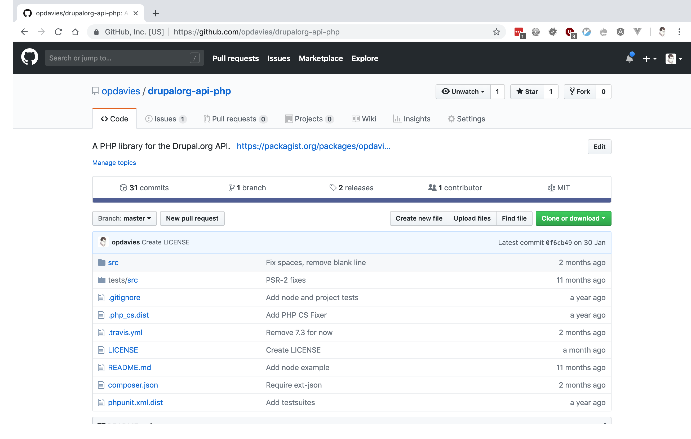This screenshot has width=691, height=439.
Task: Toggle Star on this repository
Action: pos(527,91)
